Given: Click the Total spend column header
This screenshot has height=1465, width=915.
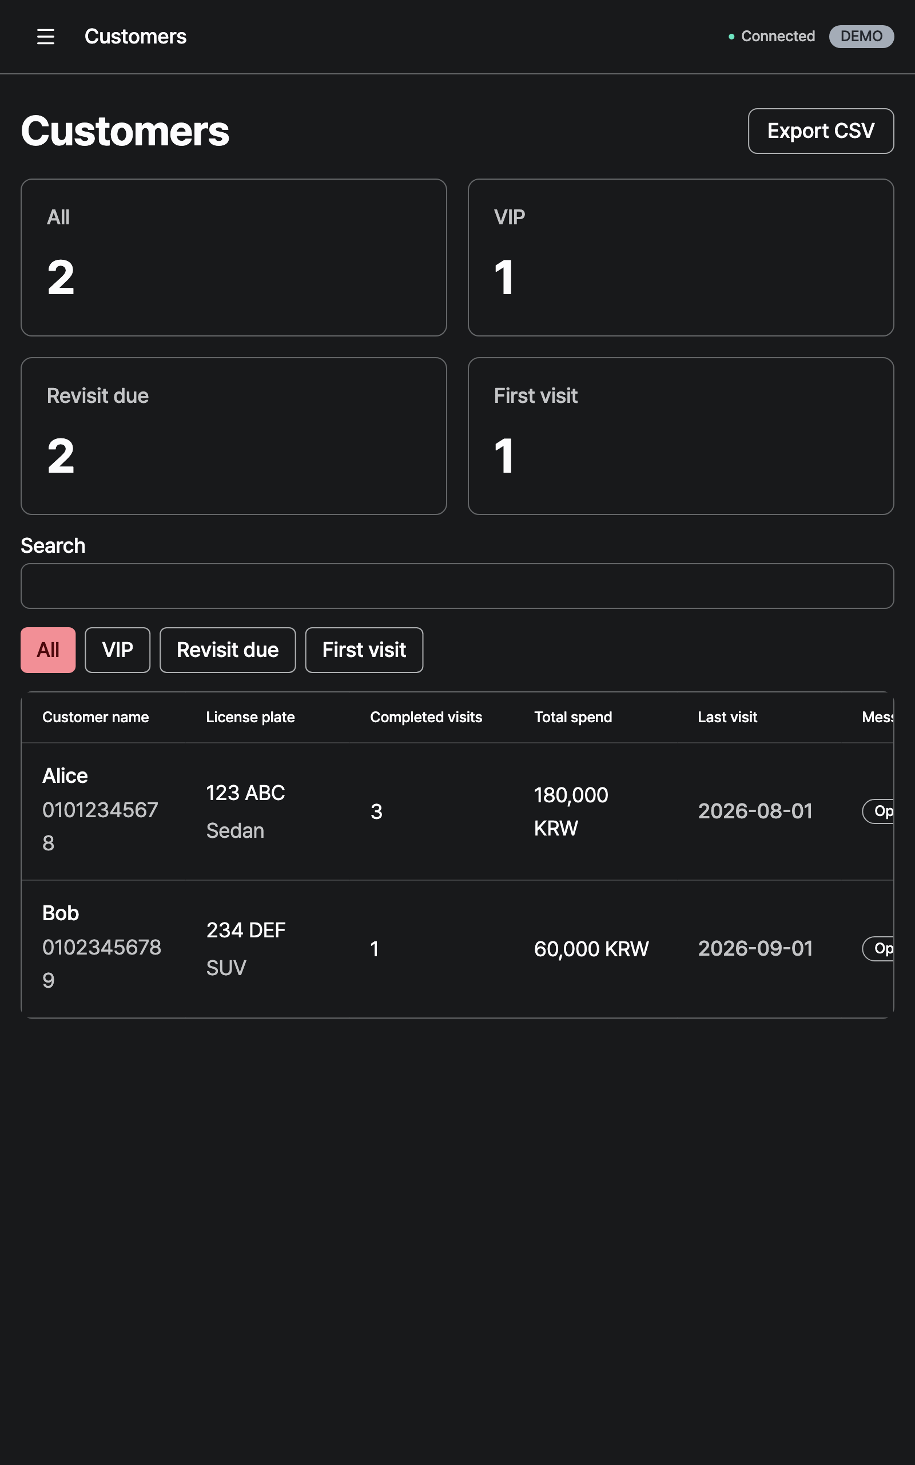Looking at the screenshot, I should click(573, 716).
